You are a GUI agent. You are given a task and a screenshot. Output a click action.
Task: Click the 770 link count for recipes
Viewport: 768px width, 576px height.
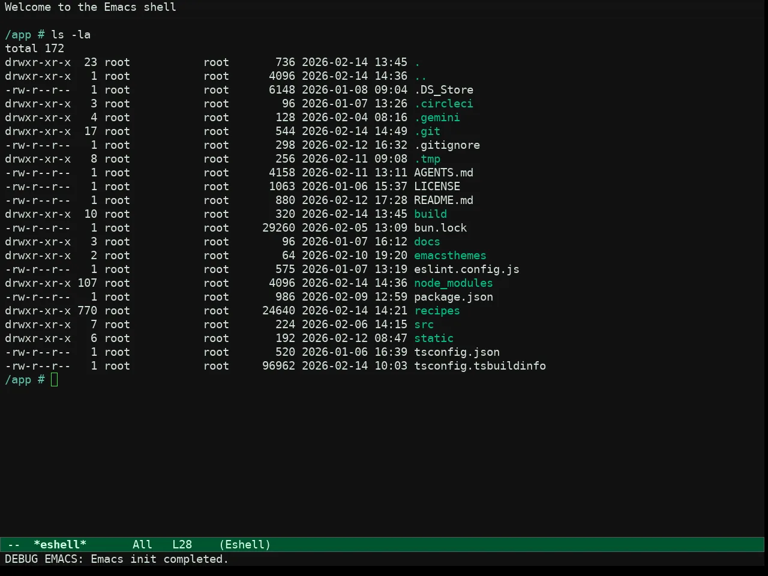[x=87, y=311]
